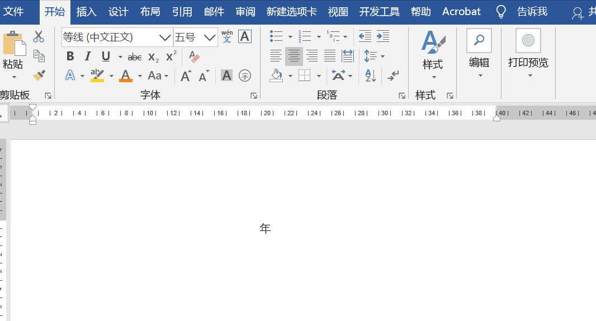Screen dimensions: 596x321
Task: Open the Font dialog launcher
Action: [254, 96]
